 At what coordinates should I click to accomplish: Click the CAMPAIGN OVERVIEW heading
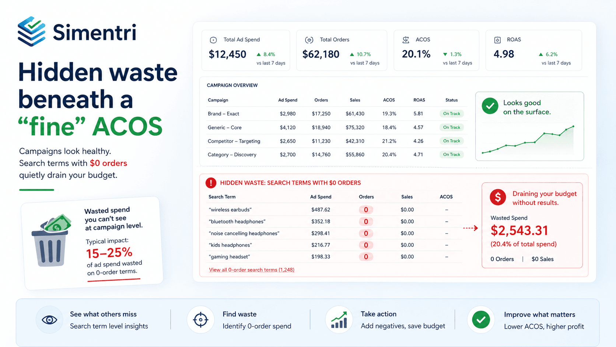click(x=232, y=85)
